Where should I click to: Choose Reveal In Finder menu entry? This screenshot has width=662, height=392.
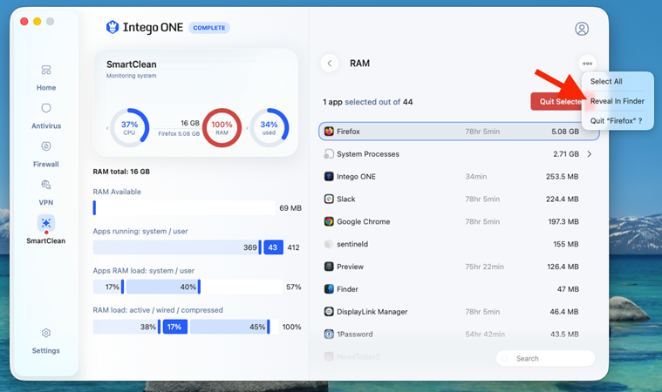618,101
